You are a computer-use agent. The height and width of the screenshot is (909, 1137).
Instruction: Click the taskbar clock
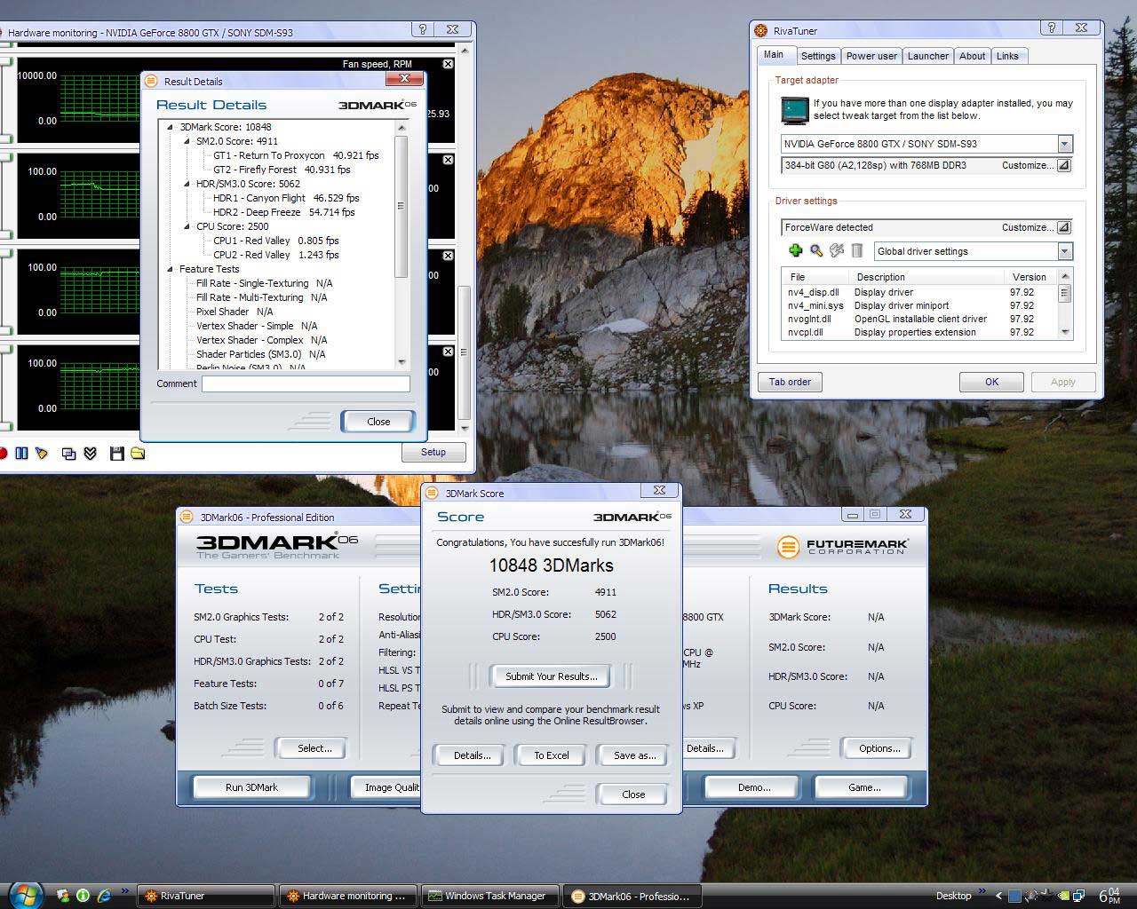1109,896
